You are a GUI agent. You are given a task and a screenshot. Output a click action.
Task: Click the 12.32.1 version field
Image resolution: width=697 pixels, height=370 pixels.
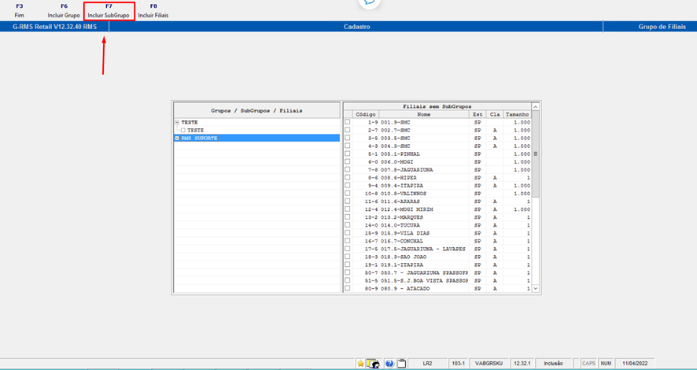point(522,364)
